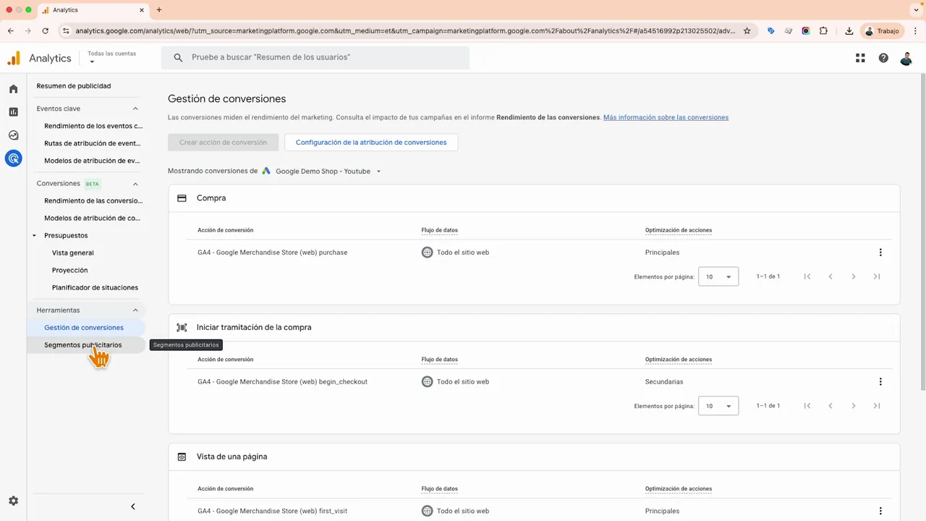Click the Vista de una página icon
The height and width of the screenshot is (521, 926).
[x=182, y=457]
